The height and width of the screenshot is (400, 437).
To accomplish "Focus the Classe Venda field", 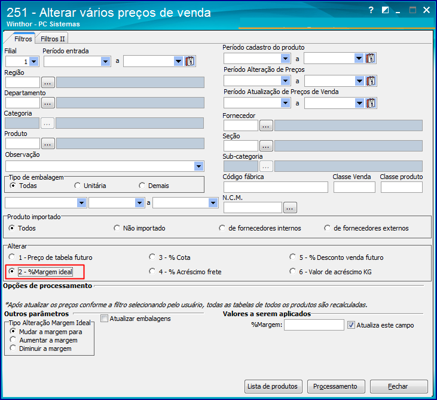I will (x=355, y=187).
